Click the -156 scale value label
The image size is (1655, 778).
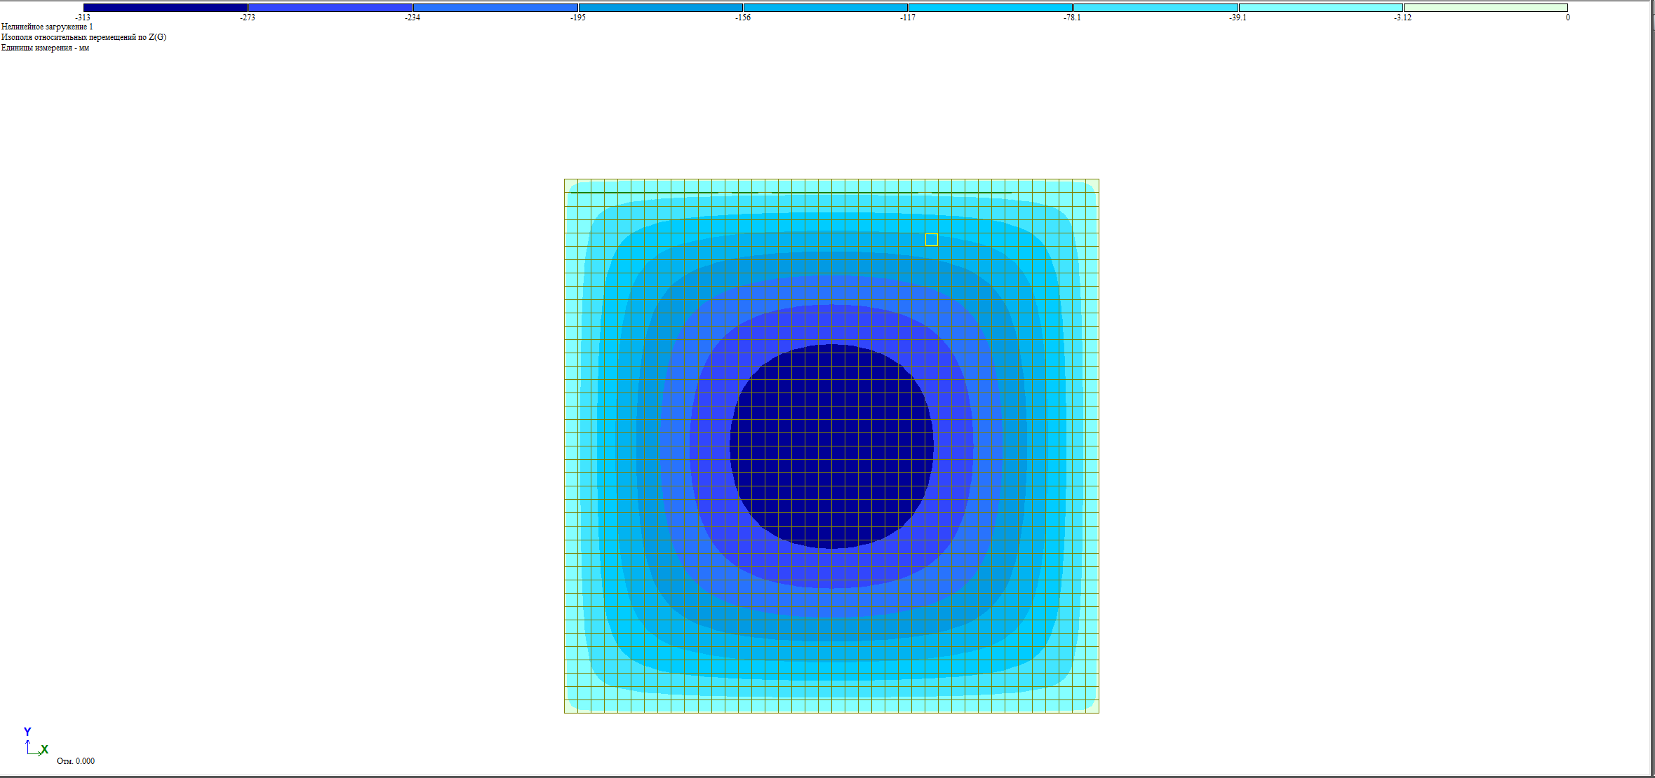pos(743,18)
